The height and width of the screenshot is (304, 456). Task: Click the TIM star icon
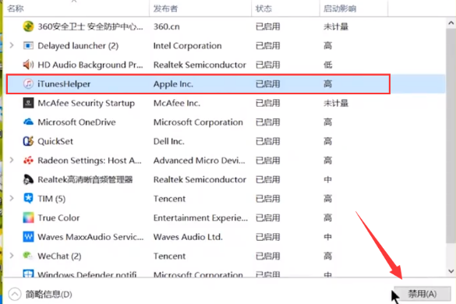coord(28,199)
